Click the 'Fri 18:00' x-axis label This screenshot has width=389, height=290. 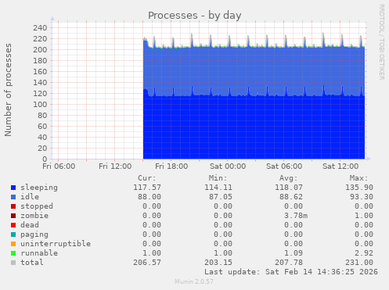171,166
